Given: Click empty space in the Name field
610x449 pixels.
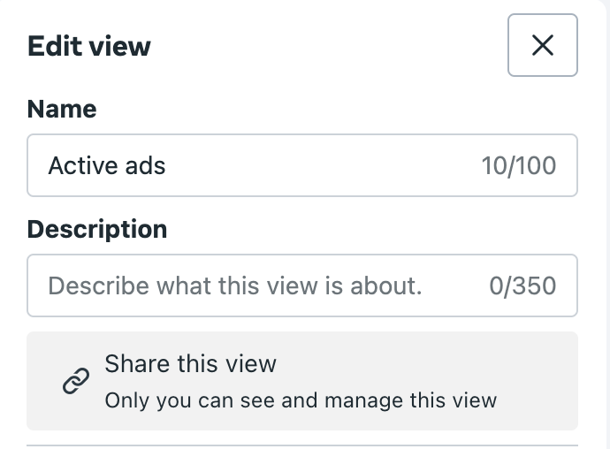Looking at the screenshot, I should 323,166.
